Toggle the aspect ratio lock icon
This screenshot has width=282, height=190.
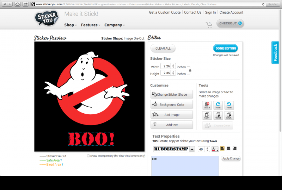point(190,70)
